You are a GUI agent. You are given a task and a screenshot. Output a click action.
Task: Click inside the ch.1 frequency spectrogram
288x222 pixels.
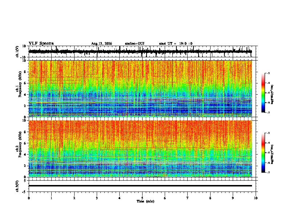140,89
